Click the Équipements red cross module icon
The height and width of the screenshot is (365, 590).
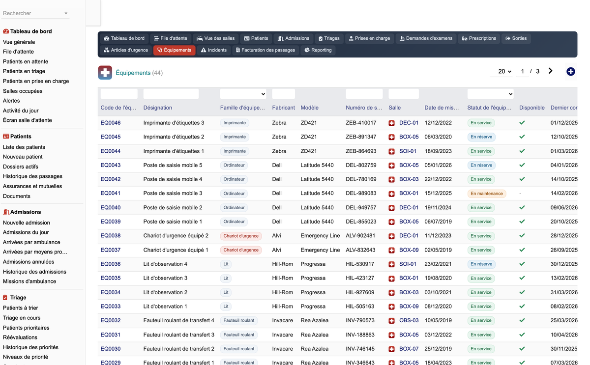(105, 73)
